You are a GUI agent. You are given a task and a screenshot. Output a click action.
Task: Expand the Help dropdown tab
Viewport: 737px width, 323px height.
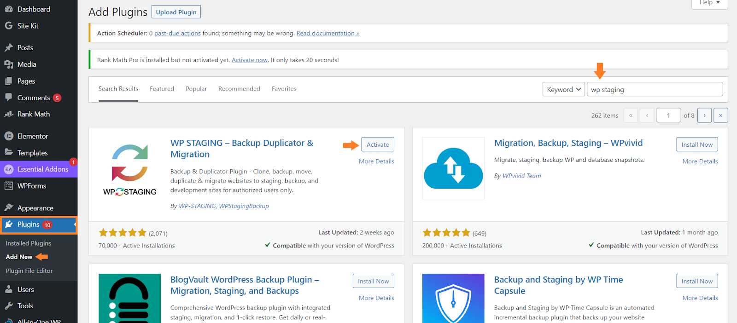710,3
